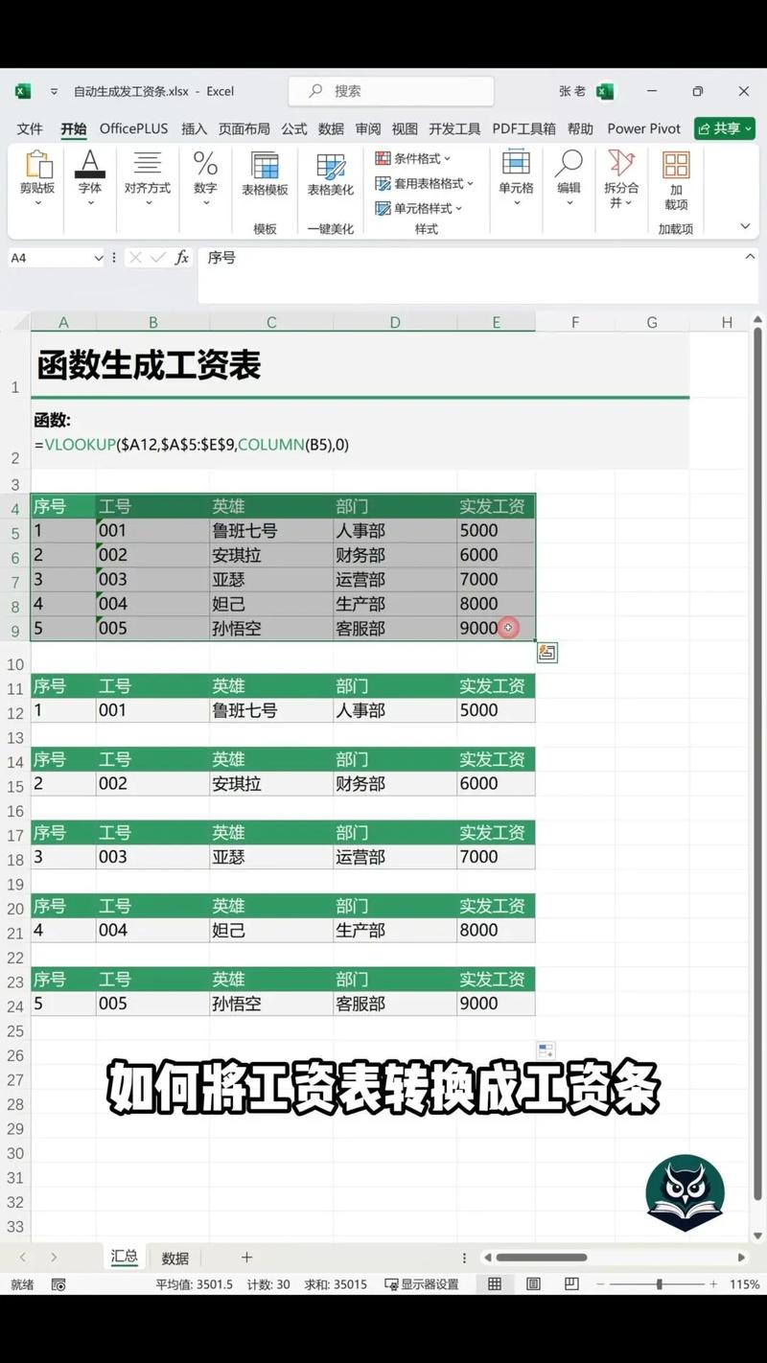767x1363 pixels.
Task: Collapse the ribbon with the chevron
Action: coord(745,226)
